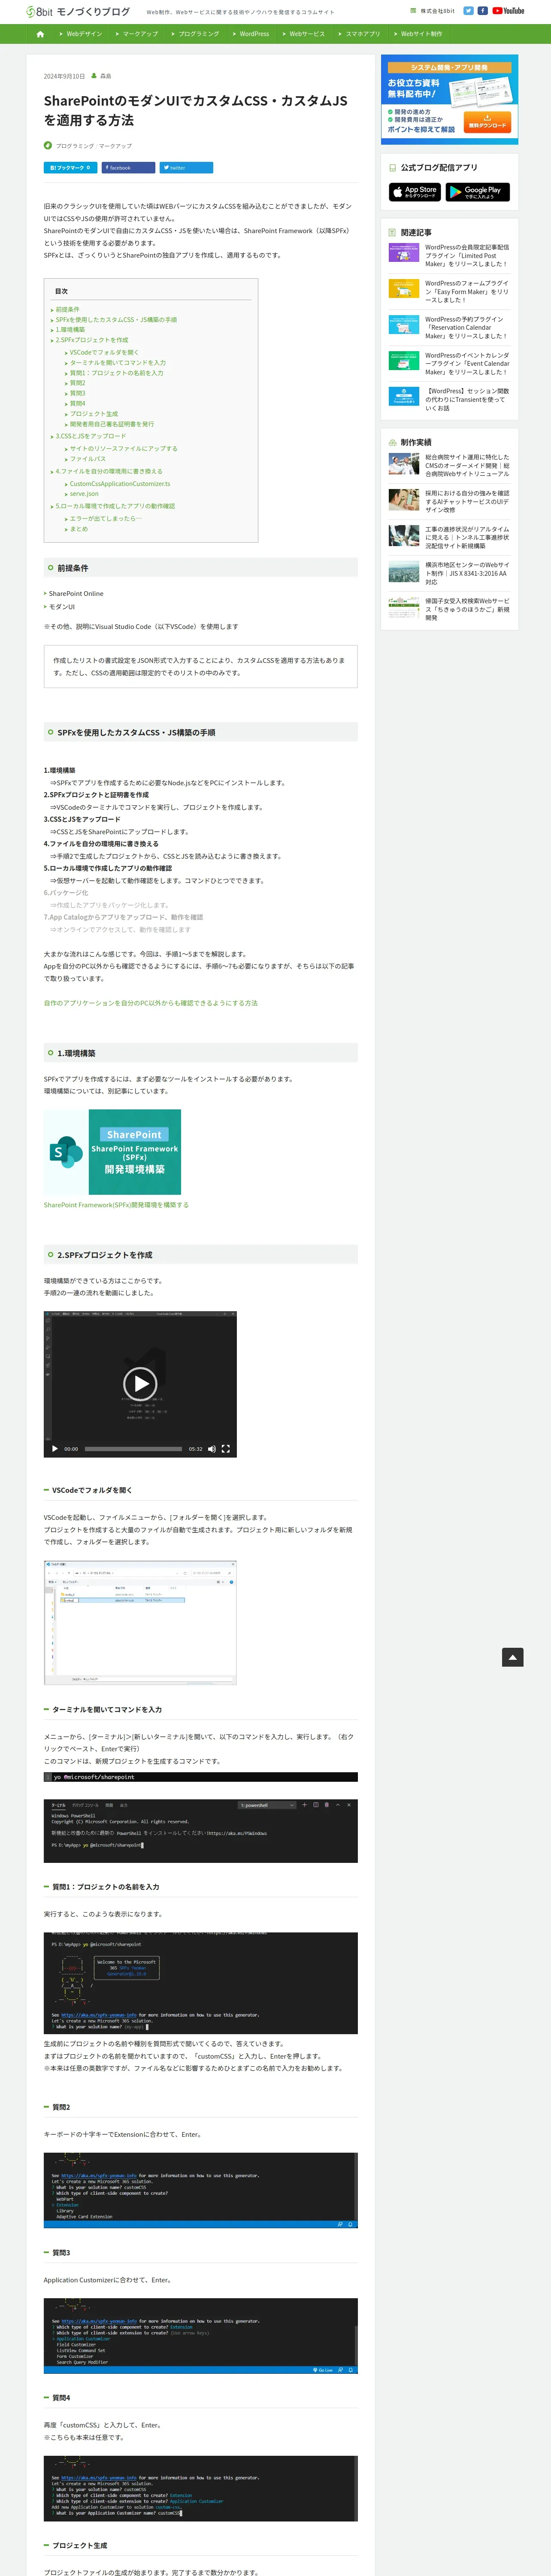Open related article Easy Form Maker
551x2576 pixels.
467,291
